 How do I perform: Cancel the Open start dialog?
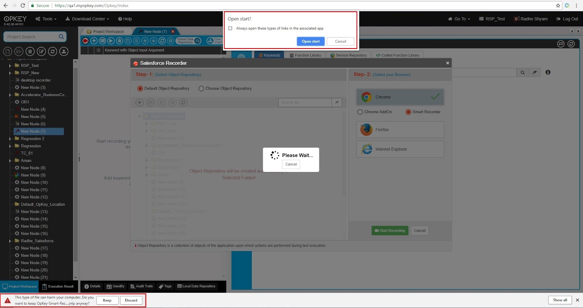340,41
